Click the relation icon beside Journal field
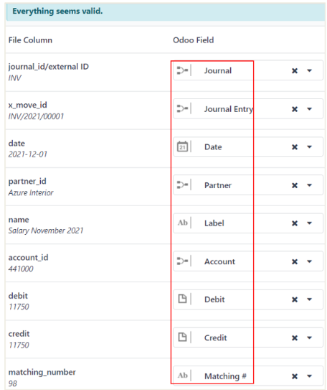Screen dimensions: 327x390 tap(182, 70)
